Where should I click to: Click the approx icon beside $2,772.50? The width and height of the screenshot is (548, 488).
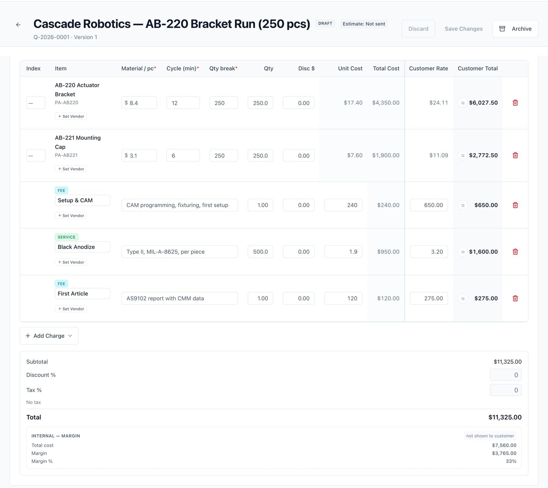(x=463, y=156)
